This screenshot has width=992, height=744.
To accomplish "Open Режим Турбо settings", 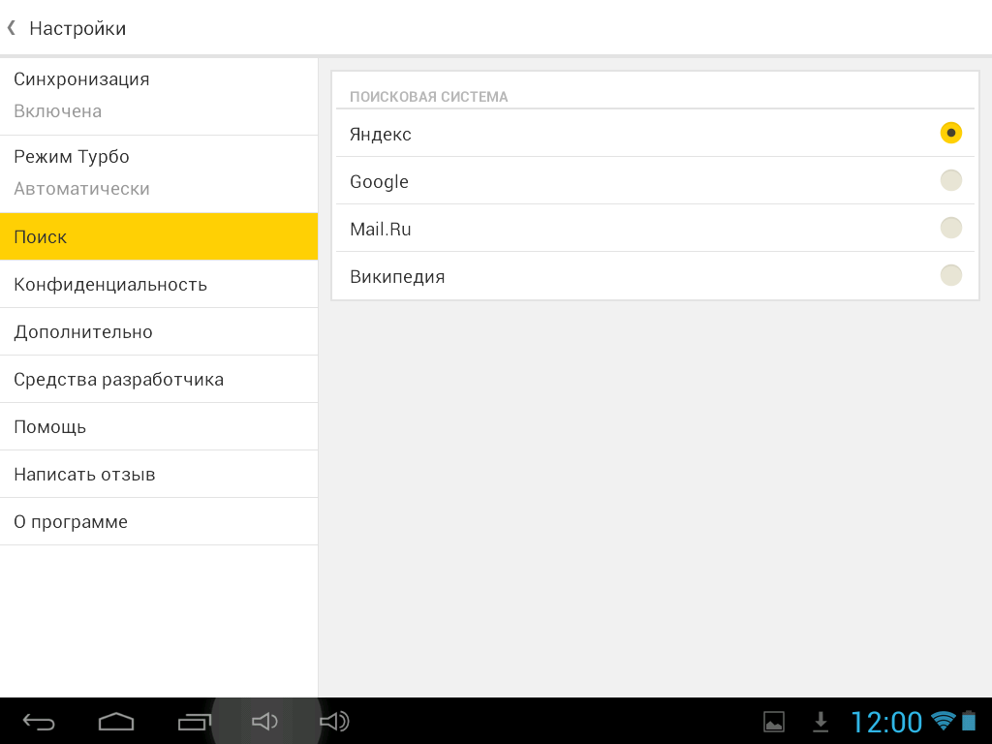I will [159, 174].
